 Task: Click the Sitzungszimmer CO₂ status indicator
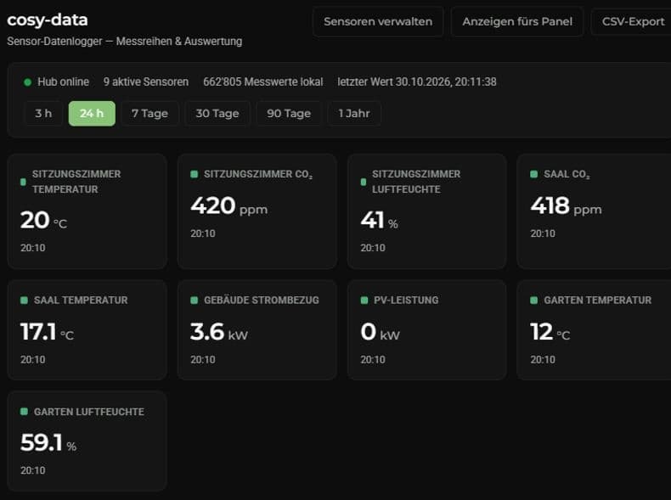[x=194, y=174]
